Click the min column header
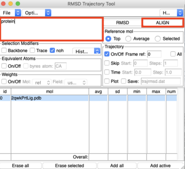Image resolution: width=185 pixels, height=169 pixels. point(137,92)
